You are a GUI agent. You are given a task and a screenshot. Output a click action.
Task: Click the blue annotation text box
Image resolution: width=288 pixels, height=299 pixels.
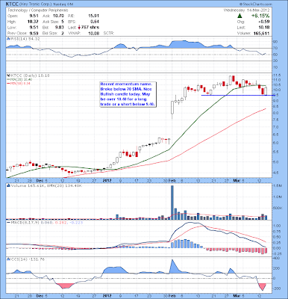coord(128,94)
